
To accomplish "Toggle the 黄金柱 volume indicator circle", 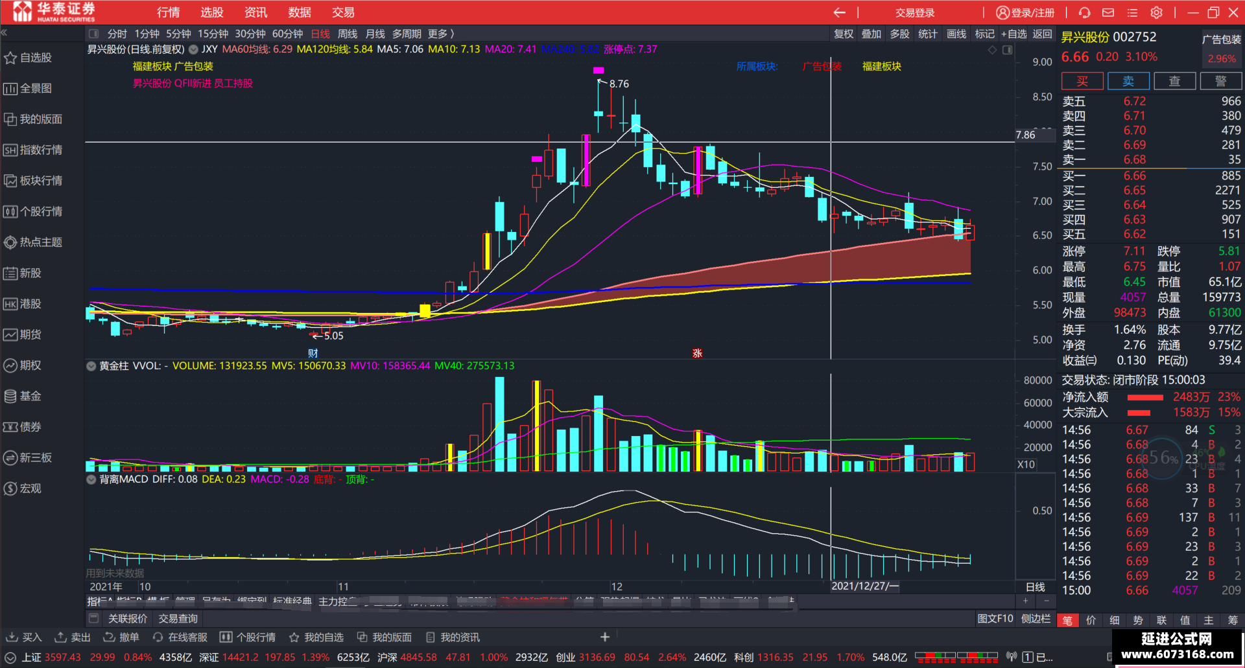I will (x=91, y=366).
